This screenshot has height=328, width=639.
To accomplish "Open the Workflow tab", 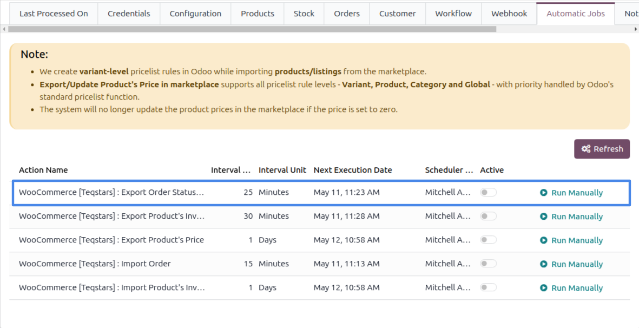I will 453,14.
